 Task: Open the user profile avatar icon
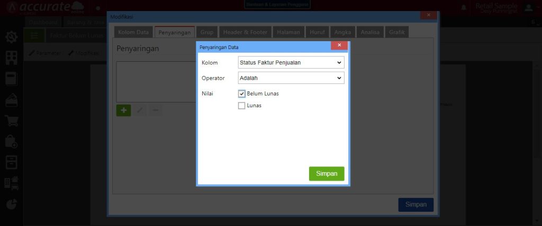[528, 7]
